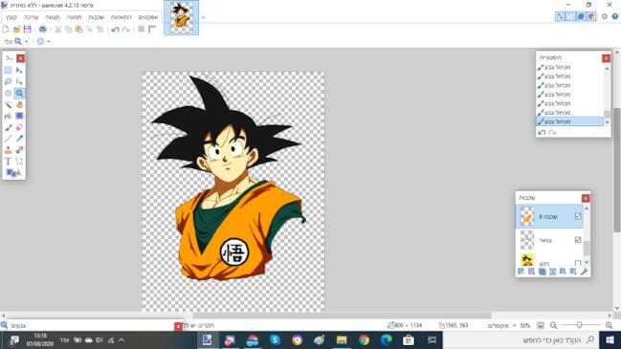Select the Text tool
The height and width of the screenshot is (349, 621).
pos(8,162)
